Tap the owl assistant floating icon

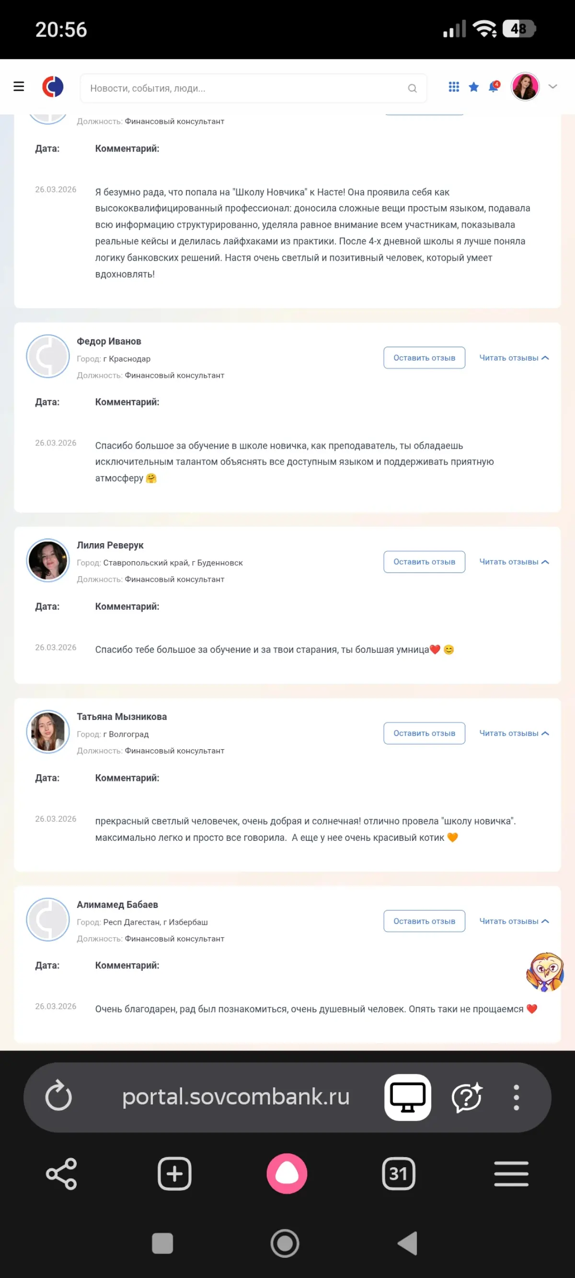pos(545,971)
